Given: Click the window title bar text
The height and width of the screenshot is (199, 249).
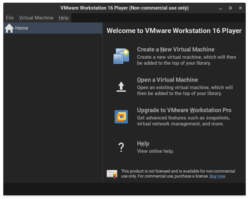Looking at the screenshot, I should tap(124, 8).
